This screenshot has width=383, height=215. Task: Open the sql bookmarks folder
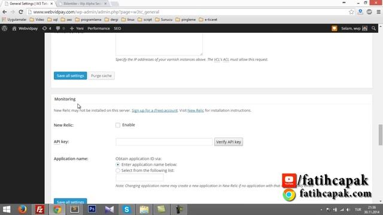[53, 20]
